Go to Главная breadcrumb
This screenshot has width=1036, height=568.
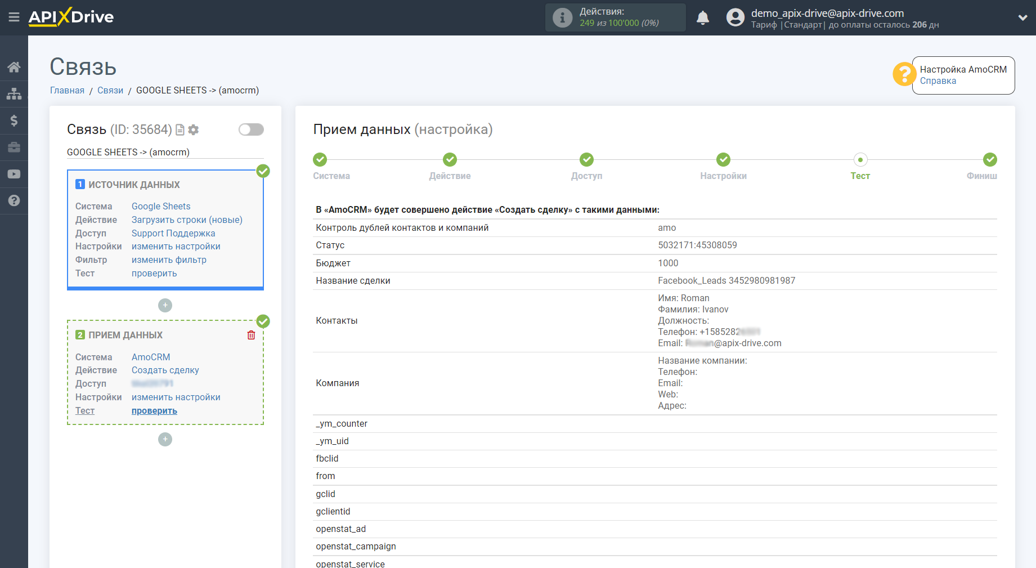click(67, 90)
